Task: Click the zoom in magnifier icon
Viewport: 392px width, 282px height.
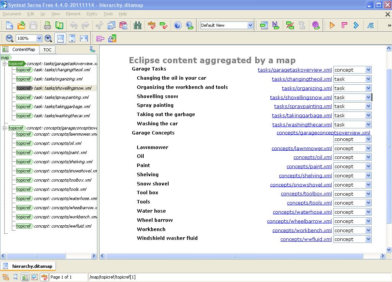Action: (x=48, y=38)
